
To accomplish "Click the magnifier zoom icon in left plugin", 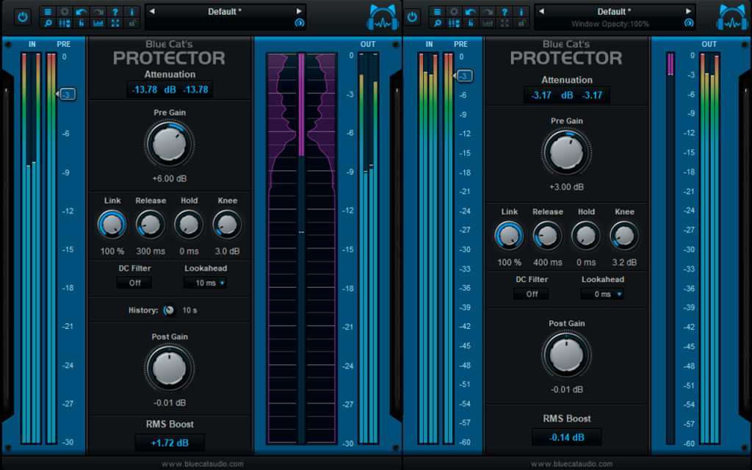I will pos(48,23).
